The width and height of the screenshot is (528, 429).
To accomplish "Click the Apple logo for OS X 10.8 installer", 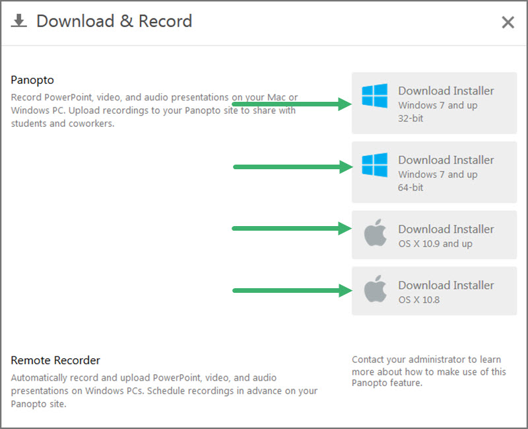I will (375, 288).
